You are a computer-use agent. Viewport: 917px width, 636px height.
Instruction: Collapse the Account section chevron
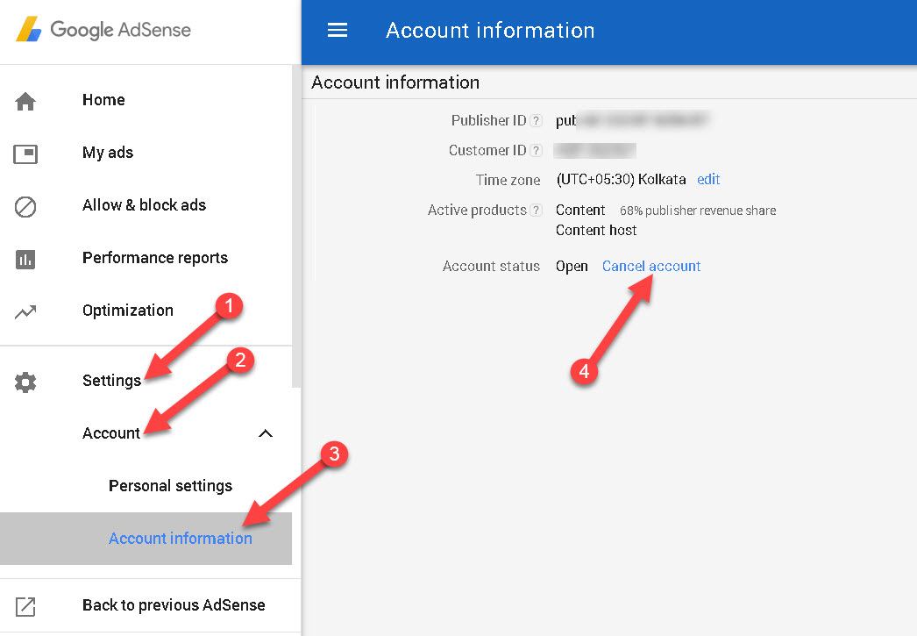(x=266, y=432)
